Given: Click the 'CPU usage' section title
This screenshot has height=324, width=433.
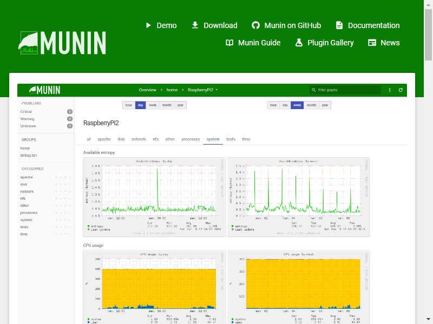Looking at the screenshot, I should pos(93,246).
